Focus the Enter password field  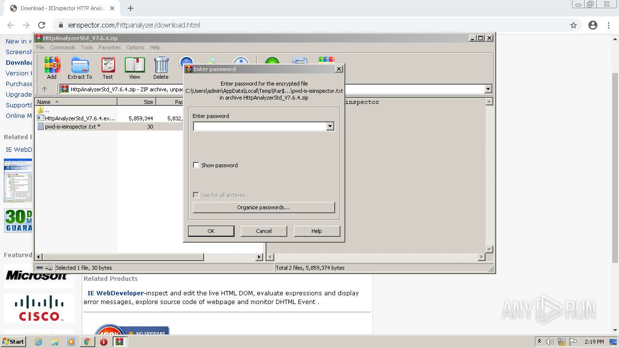pos(260,126)
